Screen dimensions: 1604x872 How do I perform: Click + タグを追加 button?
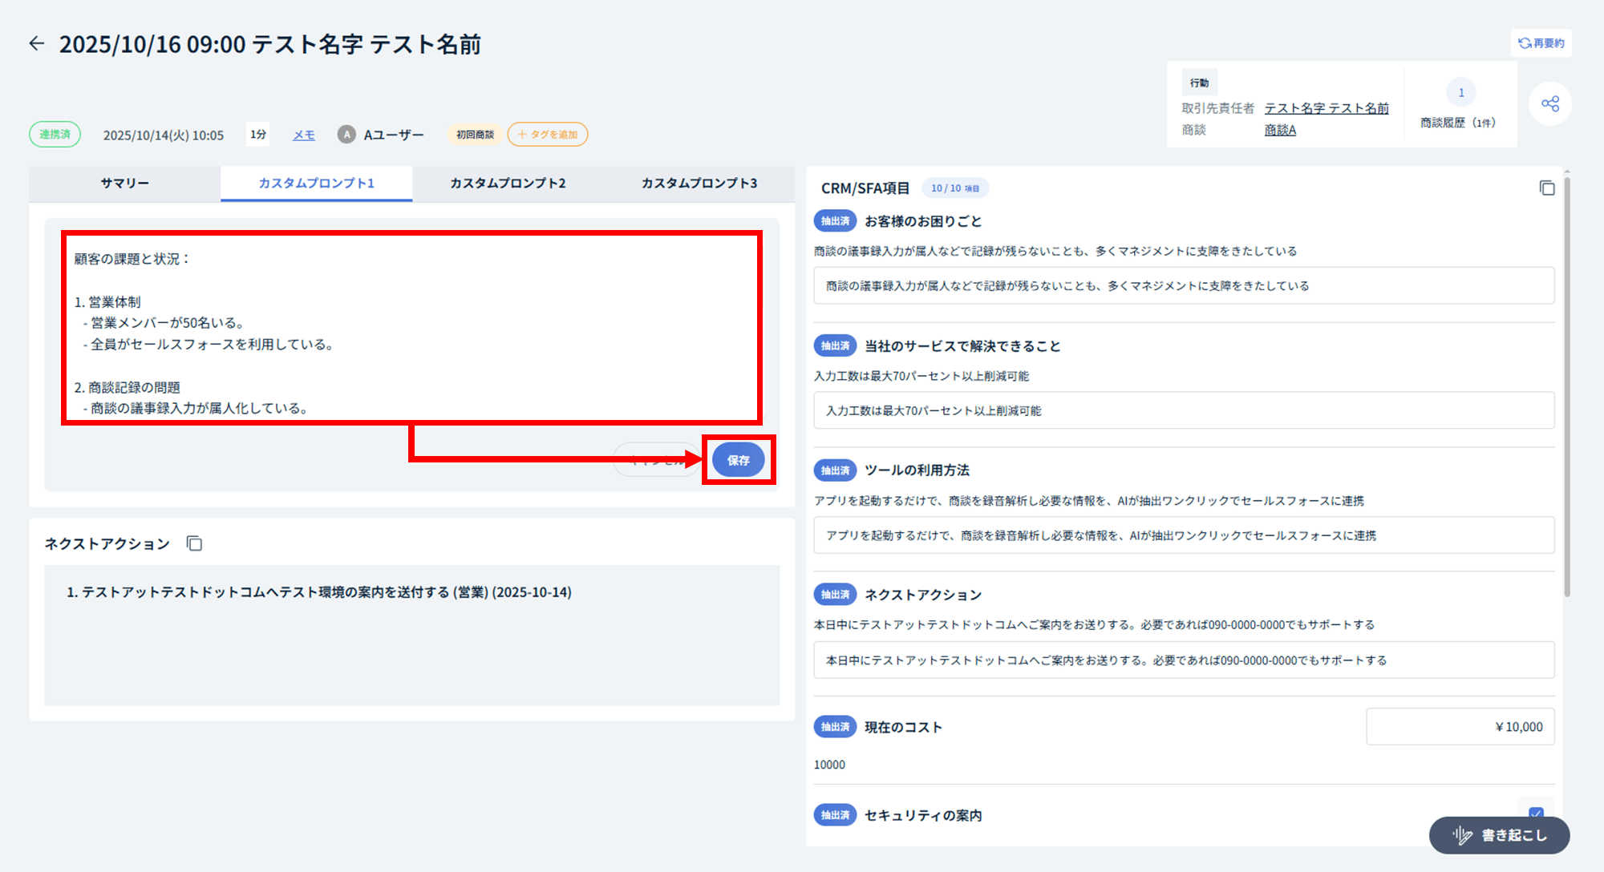coord(548,135)
